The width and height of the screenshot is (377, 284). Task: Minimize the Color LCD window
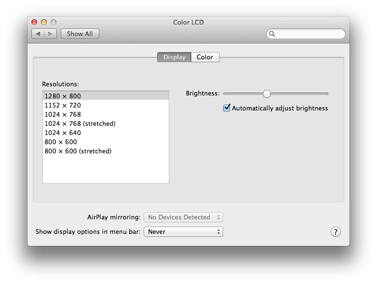coord(44,22)
